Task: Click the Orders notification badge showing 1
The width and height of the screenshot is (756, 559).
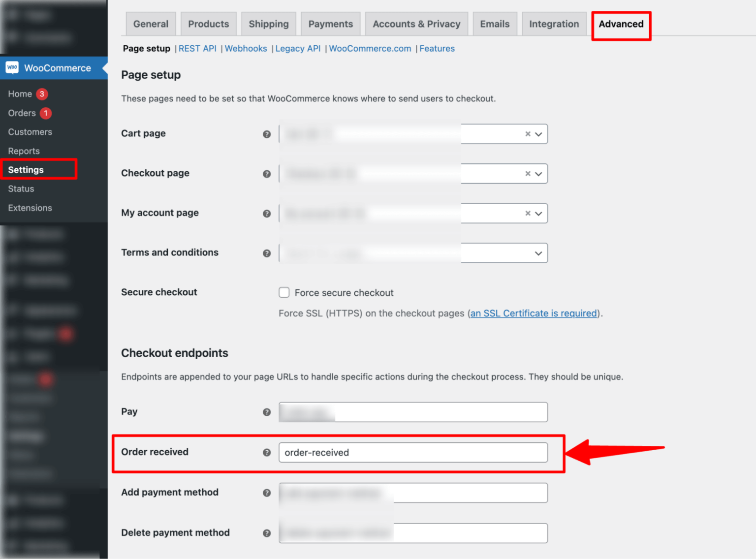Action: (x=45, y=113)
